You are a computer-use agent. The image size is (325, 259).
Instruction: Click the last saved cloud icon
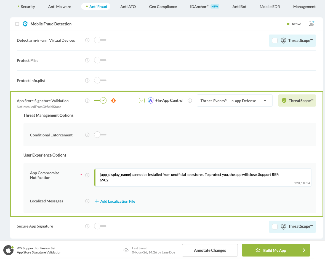[126, 250]
